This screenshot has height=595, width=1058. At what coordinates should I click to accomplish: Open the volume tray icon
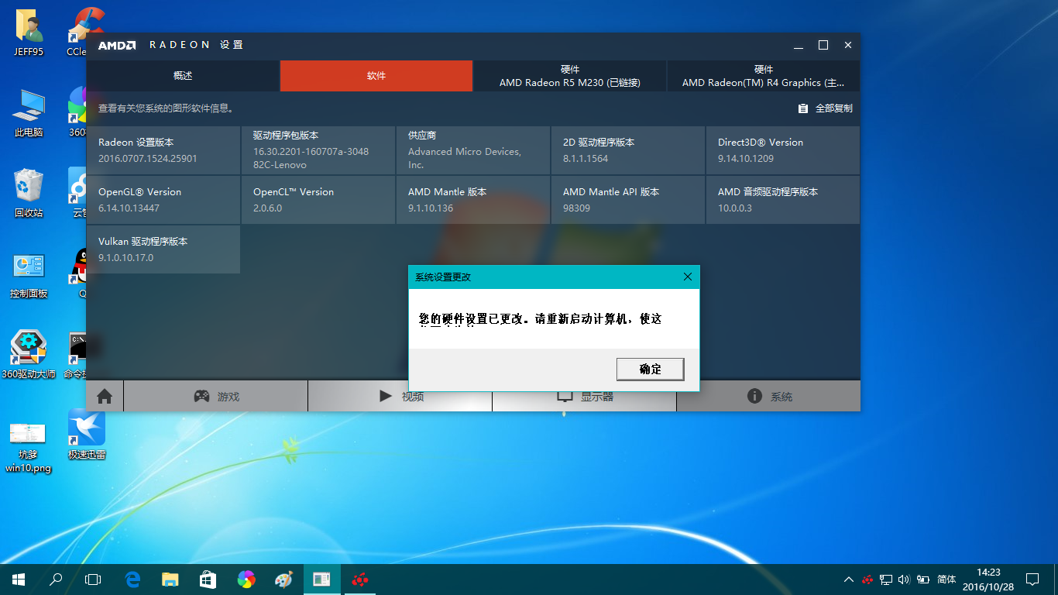[904, 580]
